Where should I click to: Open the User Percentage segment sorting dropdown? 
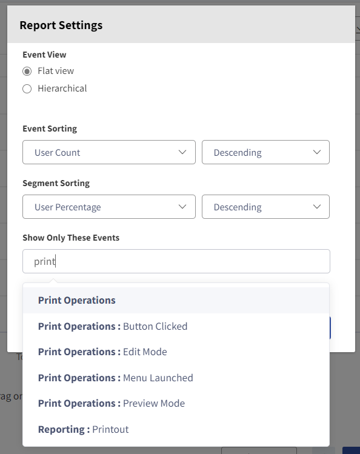click(x=109, y=207)
